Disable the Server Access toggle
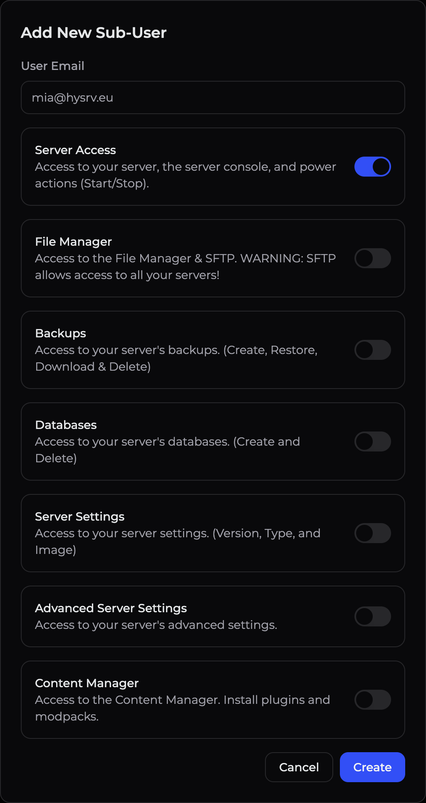 [372, 167]
